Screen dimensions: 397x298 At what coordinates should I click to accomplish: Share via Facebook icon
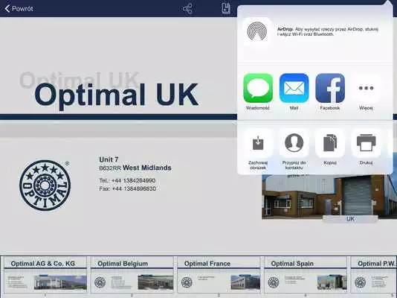tap(330, 88)
